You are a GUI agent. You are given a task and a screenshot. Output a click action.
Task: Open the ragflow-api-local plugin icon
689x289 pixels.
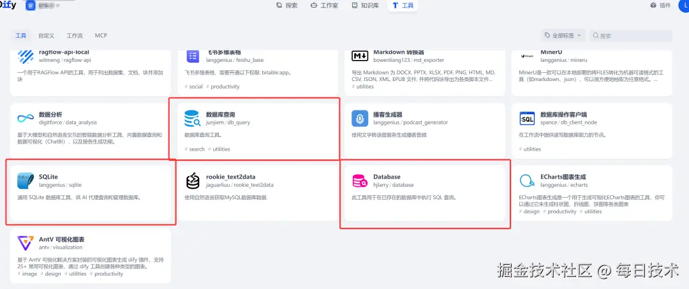tap(26, 56)
